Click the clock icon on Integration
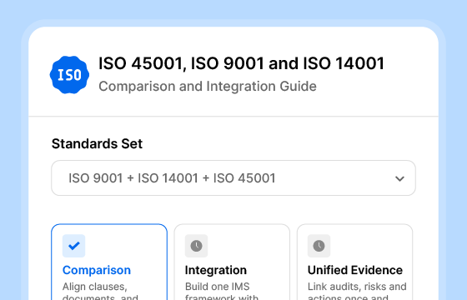This screenshot has width=467, height=300. pyautogui.click(x=196, y=246)
